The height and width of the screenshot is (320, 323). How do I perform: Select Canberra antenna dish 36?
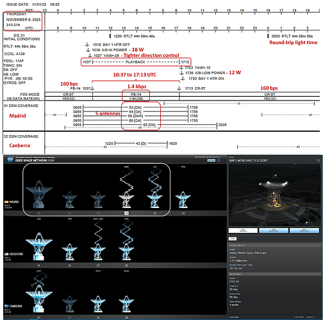(x=126, y=304)
